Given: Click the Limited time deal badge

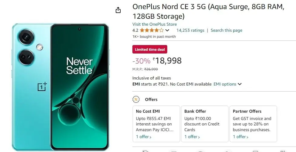Looking at the screenshot, I should [150, 49].
